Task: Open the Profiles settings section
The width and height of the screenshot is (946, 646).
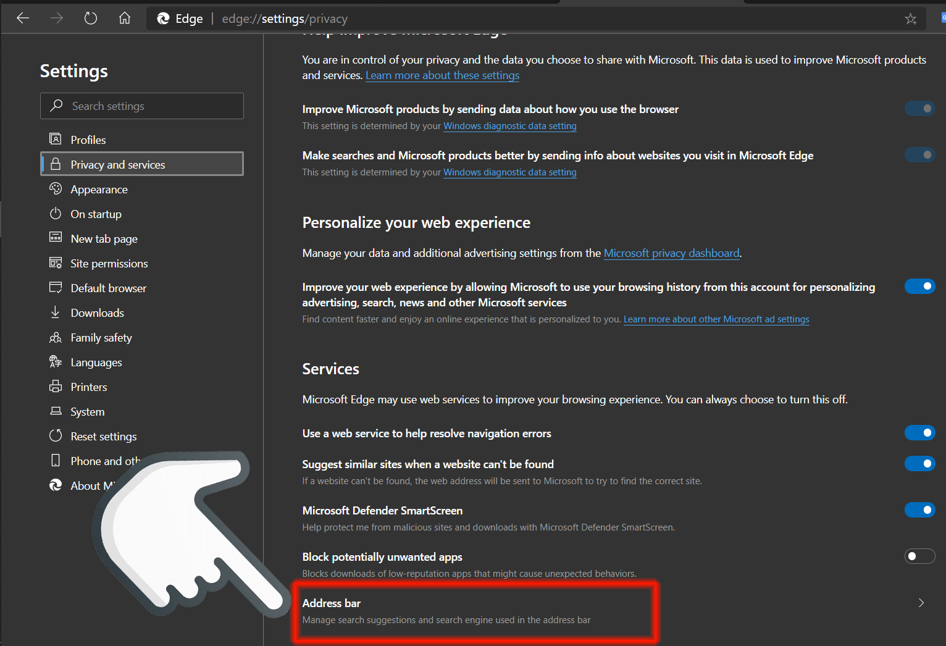Action: click(142, 140)
